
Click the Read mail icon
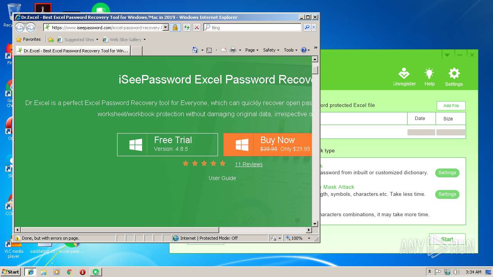point(223,50)
